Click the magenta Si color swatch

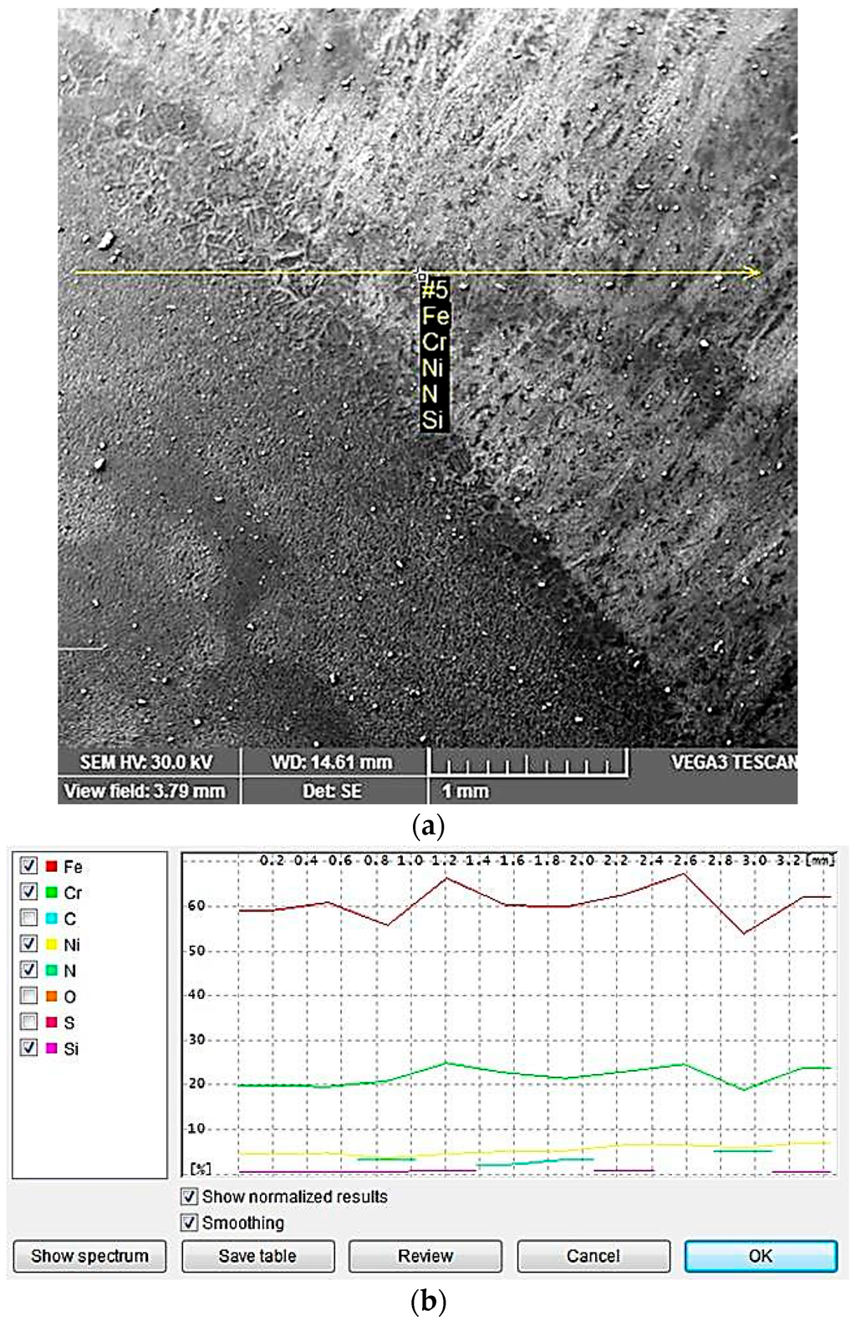tap(52, 1048)
